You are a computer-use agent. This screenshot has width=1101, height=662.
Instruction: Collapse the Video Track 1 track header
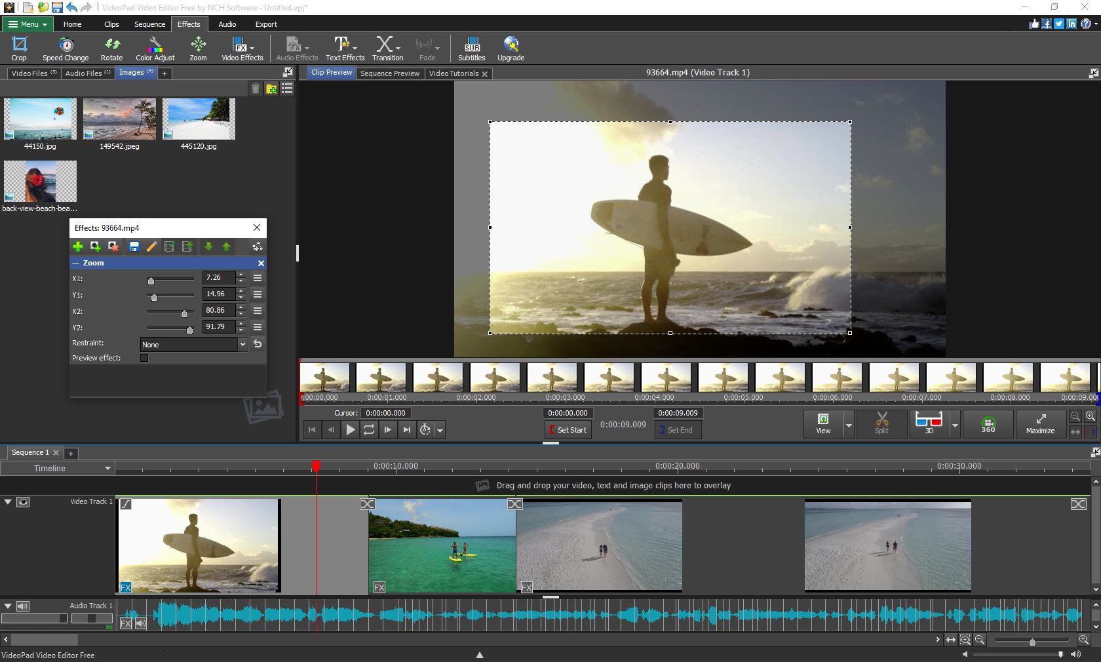(7, 502)
